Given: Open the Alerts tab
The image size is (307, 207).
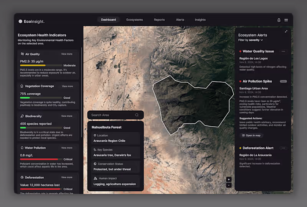Looking at the screenshot, I should tap(180, 20).
